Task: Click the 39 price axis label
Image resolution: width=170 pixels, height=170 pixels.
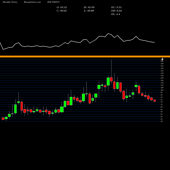Action: 161,121
